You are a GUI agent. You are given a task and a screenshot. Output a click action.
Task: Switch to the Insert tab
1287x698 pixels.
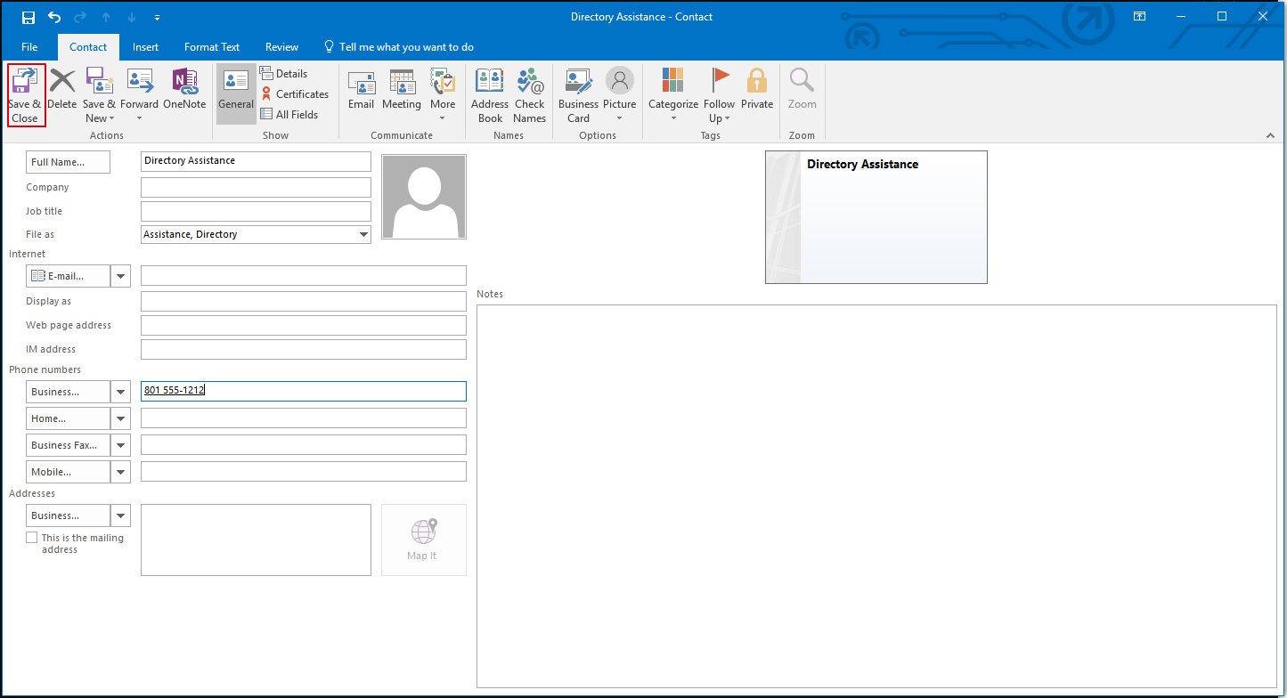point(146,47)
